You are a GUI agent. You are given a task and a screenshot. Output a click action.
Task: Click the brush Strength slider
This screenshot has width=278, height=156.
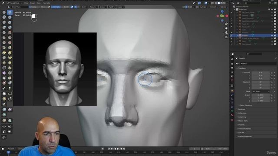(61, 7)
